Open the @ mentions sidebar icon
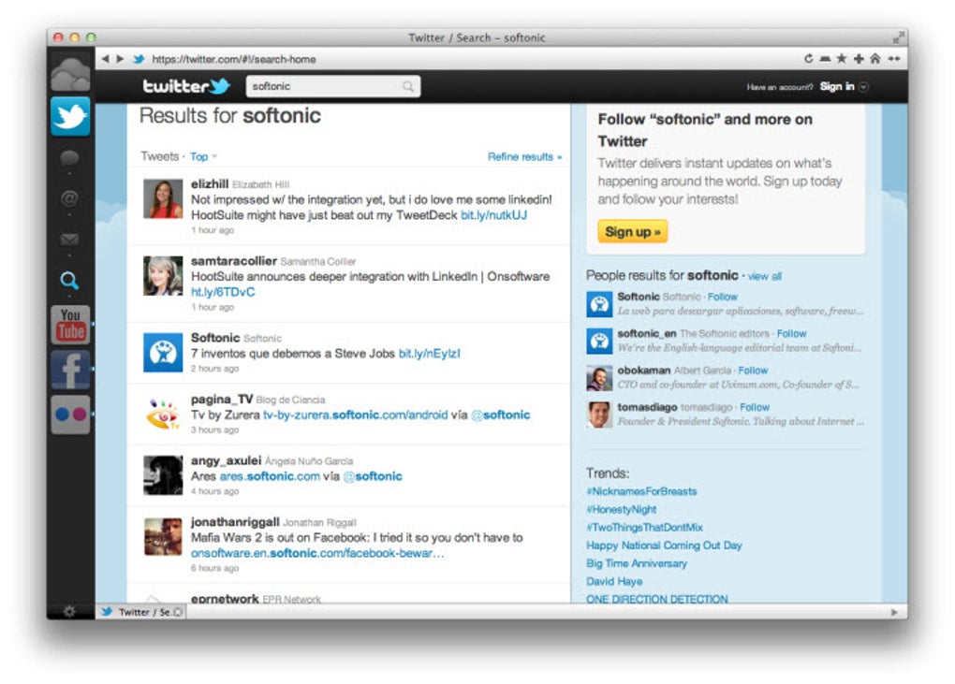955x684 pixels. (69, 198)
